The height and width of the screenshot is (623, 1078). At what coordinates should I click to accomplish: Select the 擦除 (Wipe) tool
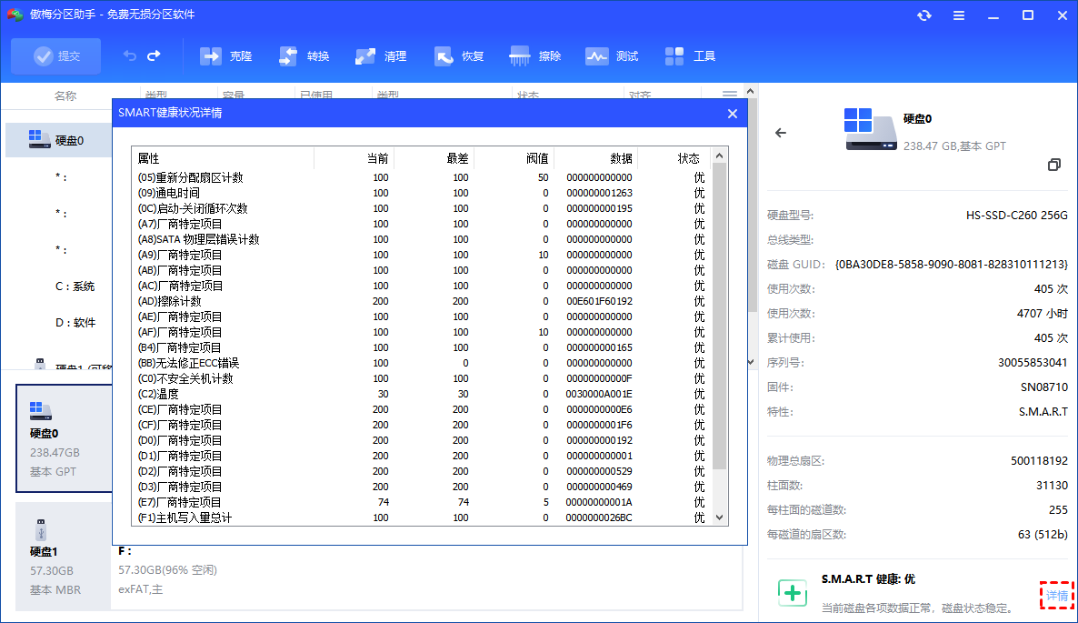click(535, 55)
